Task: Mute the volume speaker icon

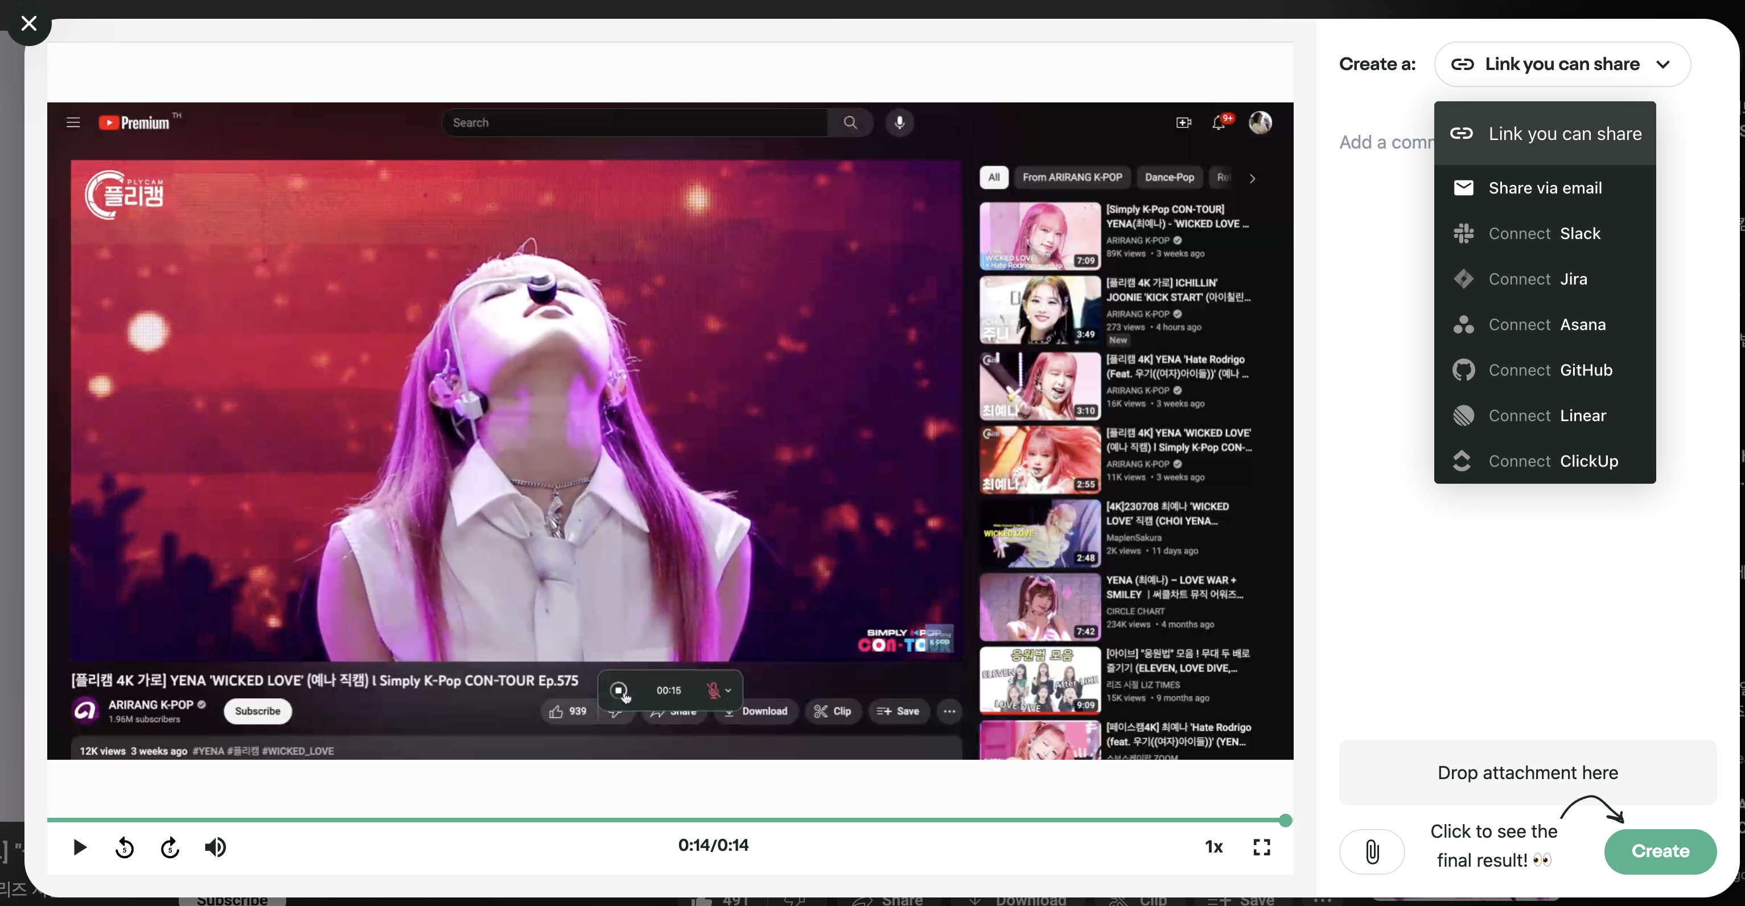Action: coord(215,847)
